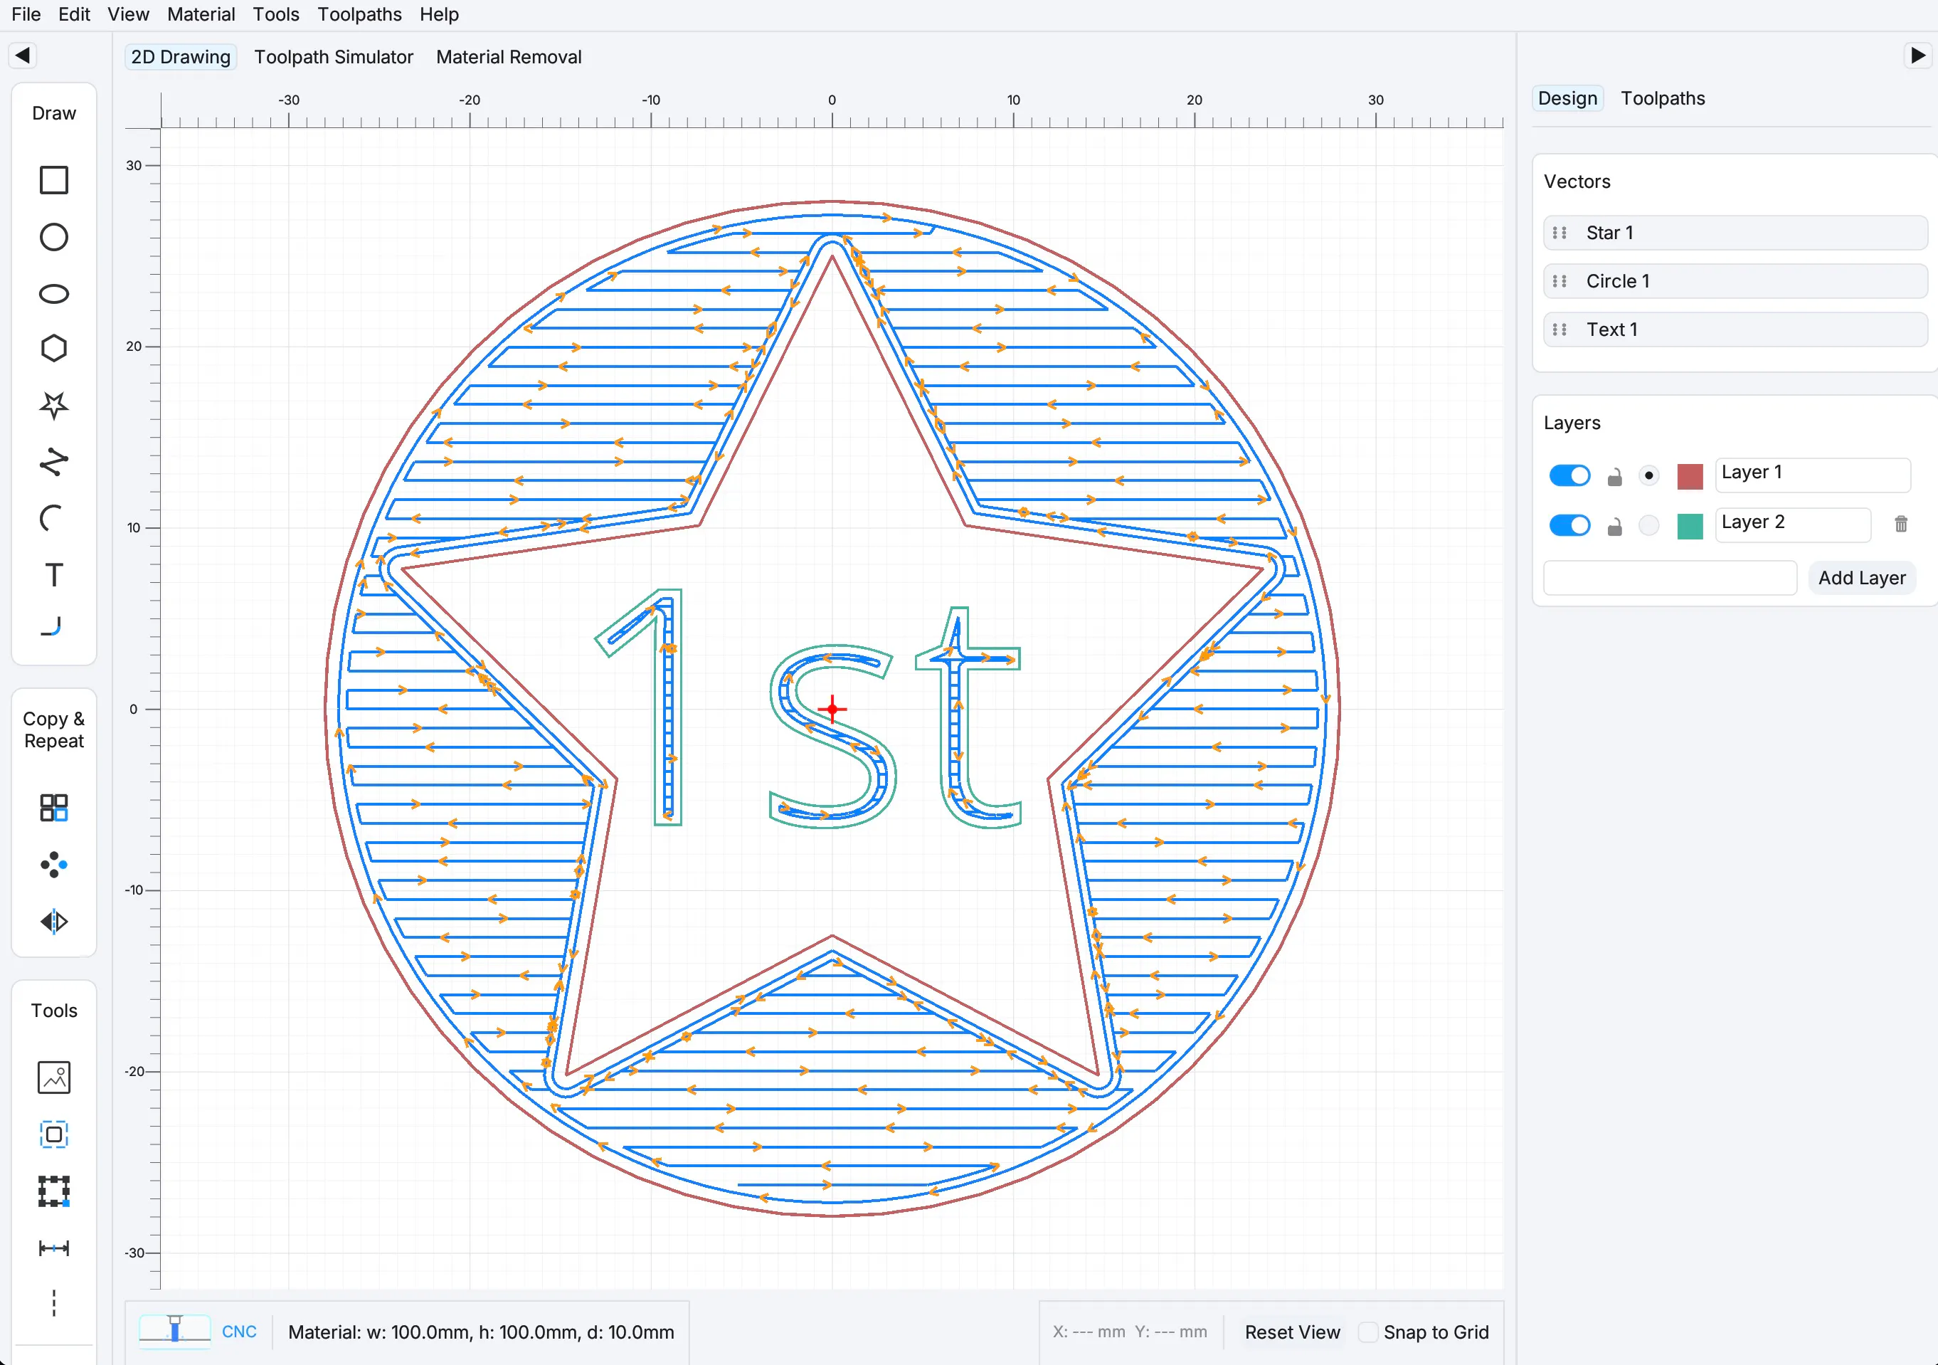Select the Star 1 vector
The width and height of the screenshot is (1938, 1365).
coord(1735,233)
